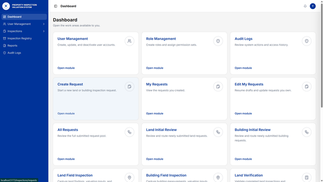This screenshot has height=182, width=323.
Task: Go to Inspection Registry in sidebar
Action: click(x=24, y=38)
